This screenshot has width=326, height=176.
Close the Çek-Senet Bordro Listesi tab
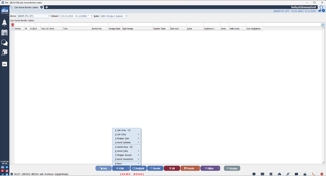[42, 7]
